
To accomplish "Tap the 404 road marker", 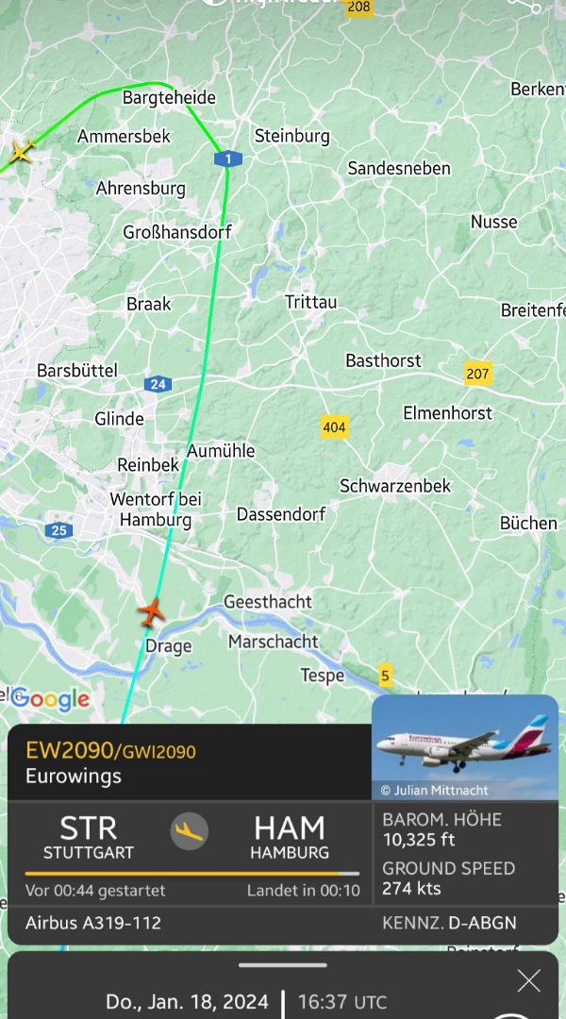I will [x=334, y=427].
